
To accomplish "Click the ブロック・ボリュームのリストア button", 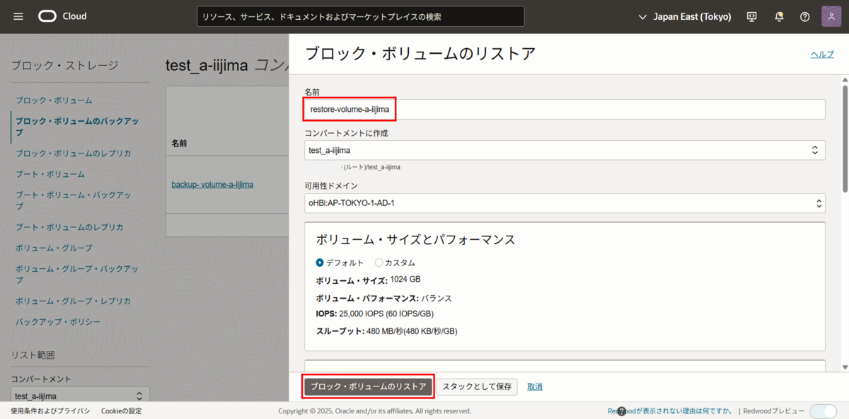I will [368, 386].
